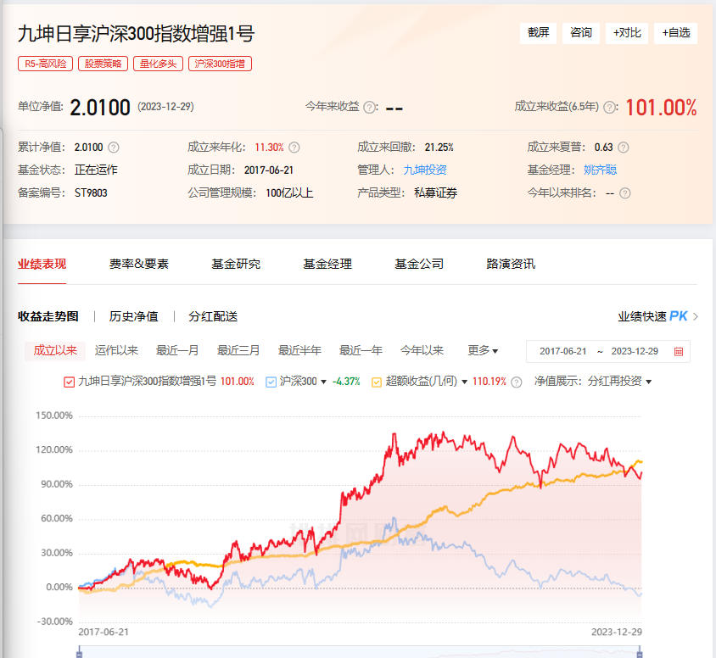716x658 pixels.
Task: Select 分红配送 sub-tab
Action: pos(213,316)
